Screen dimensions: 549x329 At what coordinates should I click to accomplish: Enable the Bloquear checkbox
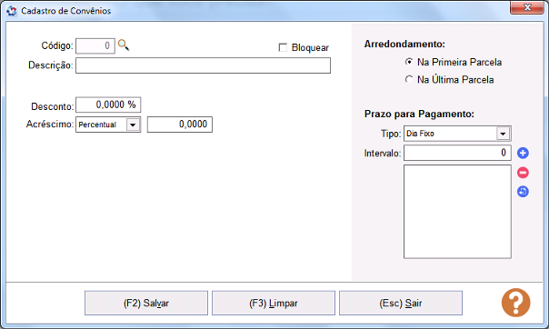tap(283, 47)
